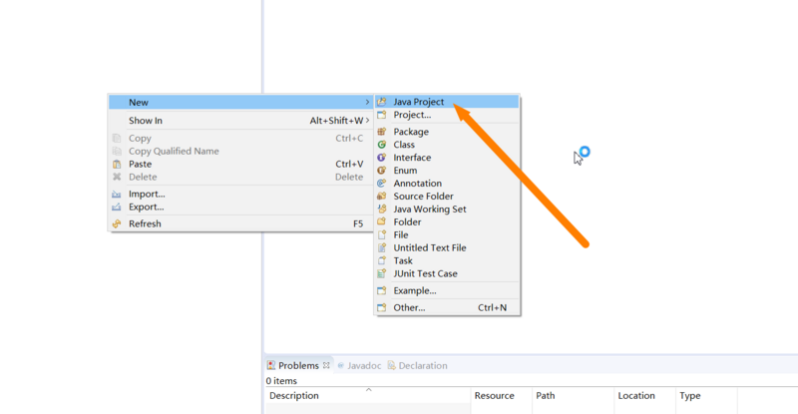Select Annotation menu entry
The image size is (798, 414).
447,184
